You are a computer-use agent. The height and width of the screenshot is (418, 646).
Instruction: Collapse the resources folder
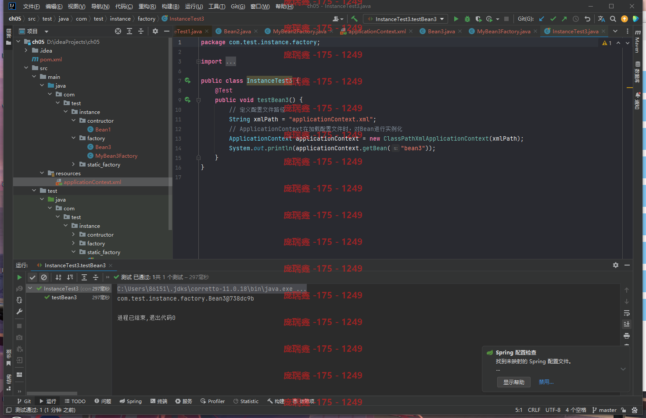coord(42,173)
